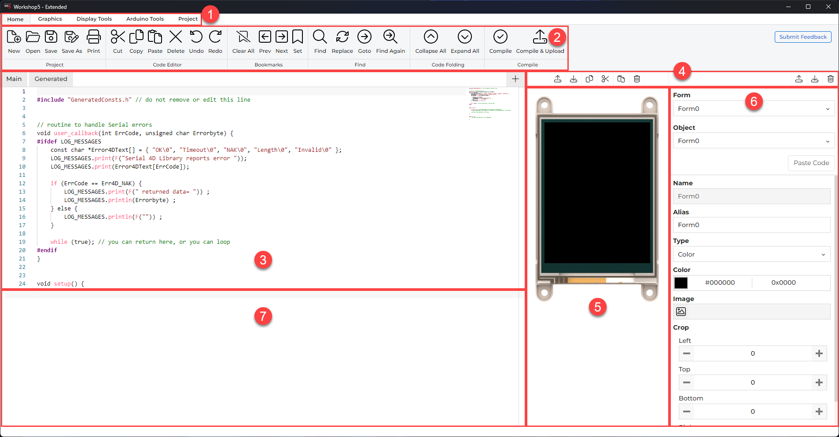The width and height of the screenshot is (839, 437).
Task: Compile the project
Action: point(500,42)
